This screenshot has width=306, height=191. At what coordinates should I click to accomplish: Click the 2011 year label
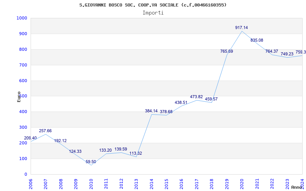pos(106,184)
